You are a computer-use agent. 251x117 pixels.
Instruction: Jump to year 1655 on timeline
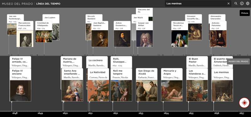(191, 113)
